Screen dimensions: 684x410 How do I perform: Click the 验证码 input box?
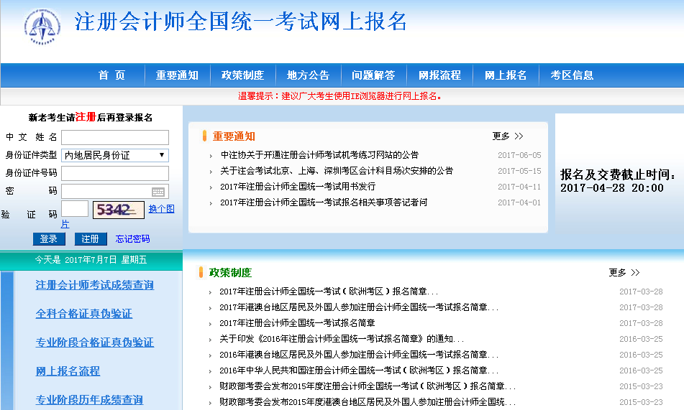[x=75, y=209]
